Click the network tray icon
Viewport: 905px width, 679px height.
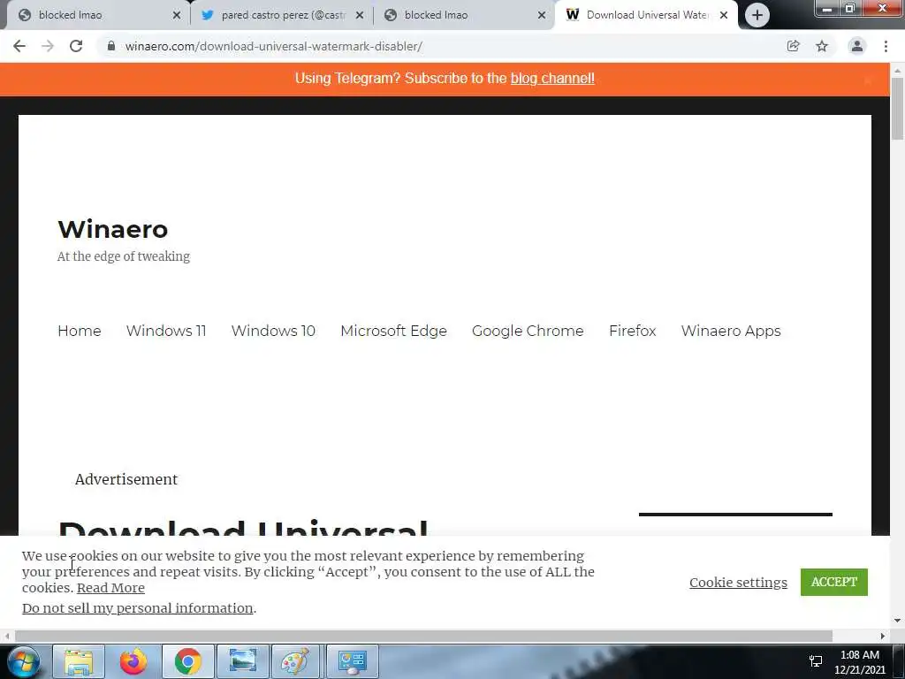(816, 661)
